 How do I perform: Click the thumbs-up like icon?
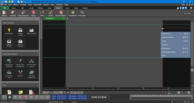point(178,8)
